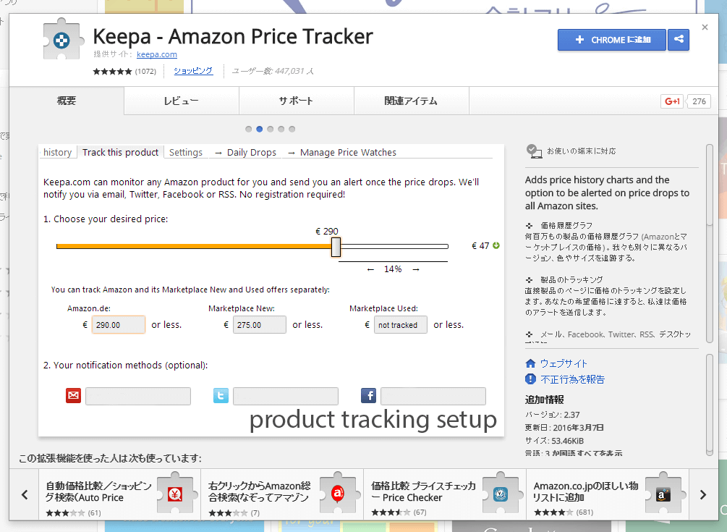Switch to the 関連アイテム tab

pyautogui.click(x=412, y=101)
